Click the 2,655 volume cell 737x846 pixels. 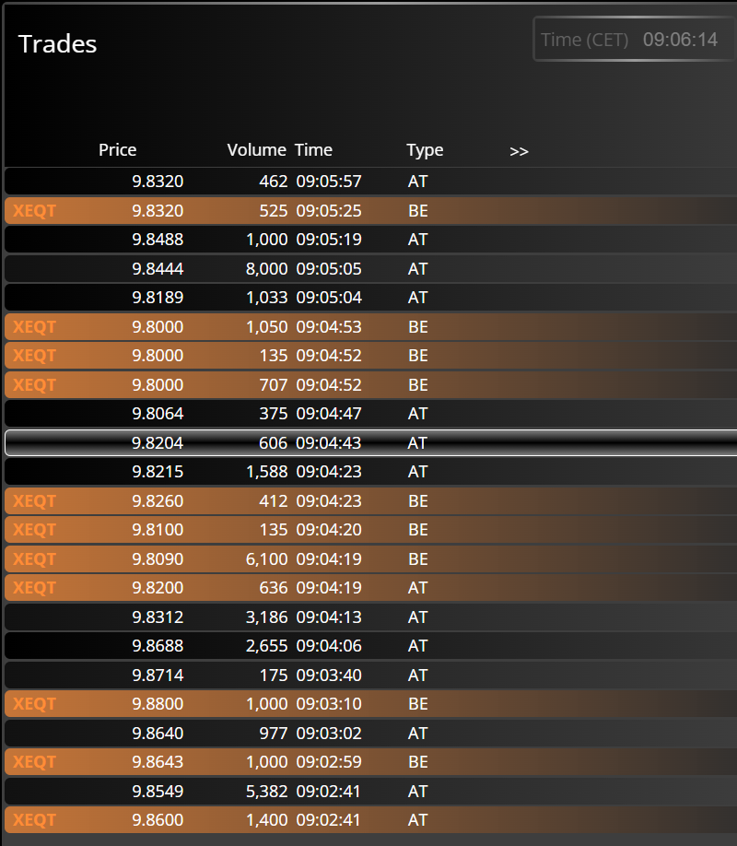tap(266, 646)
